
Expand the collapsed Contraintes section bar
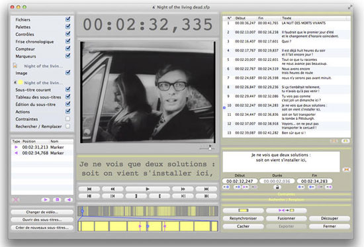click(x=286, y=194)
